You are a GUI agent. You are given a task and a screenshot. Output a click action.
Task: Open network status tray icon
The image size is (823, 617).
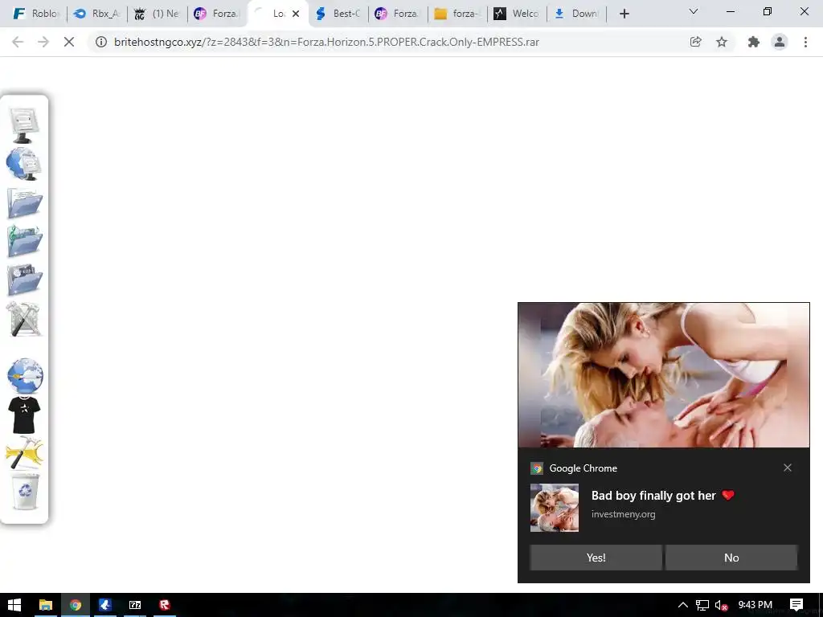coord(702,605)
